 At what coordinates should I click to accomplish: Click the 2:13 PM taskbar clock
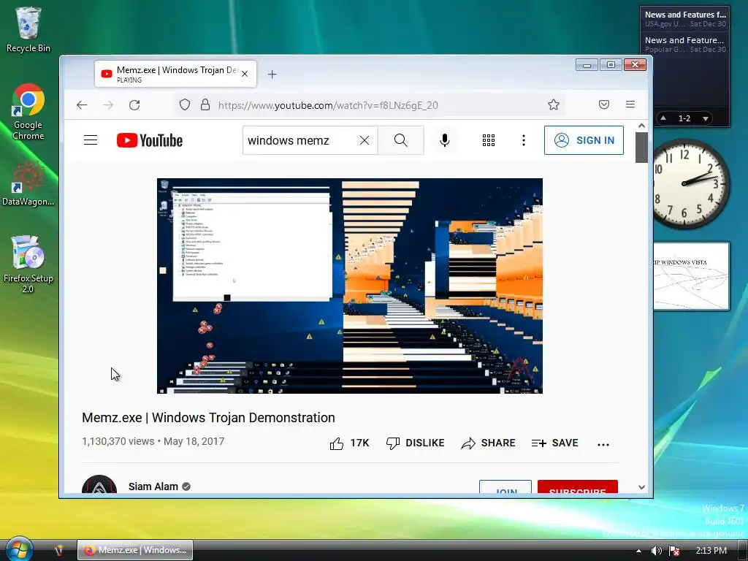tap(711, 551)
